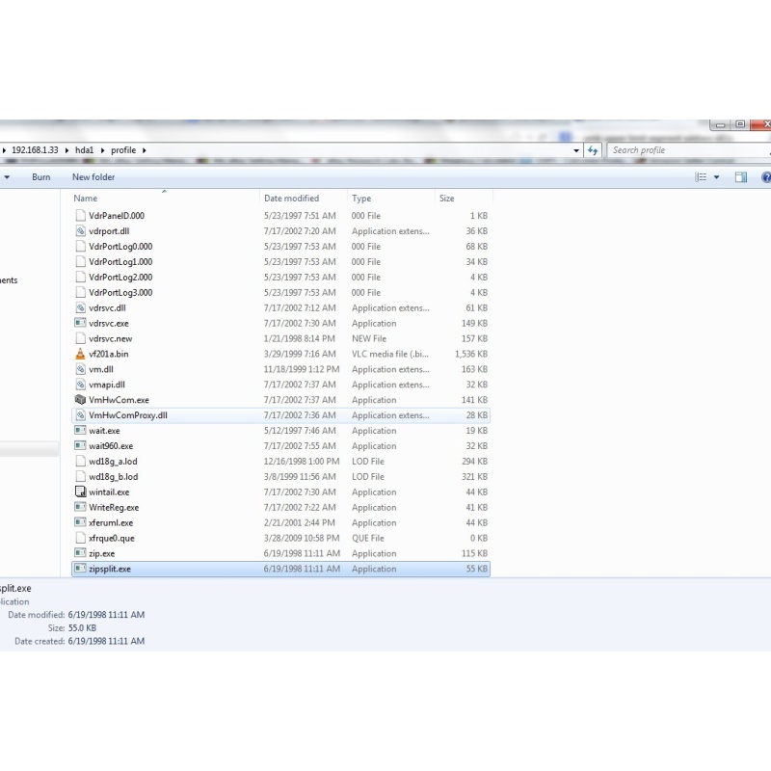This screenshot has height=771, width=771.
Task: Toggle the preview pane icon
Action: click(741, 177)
